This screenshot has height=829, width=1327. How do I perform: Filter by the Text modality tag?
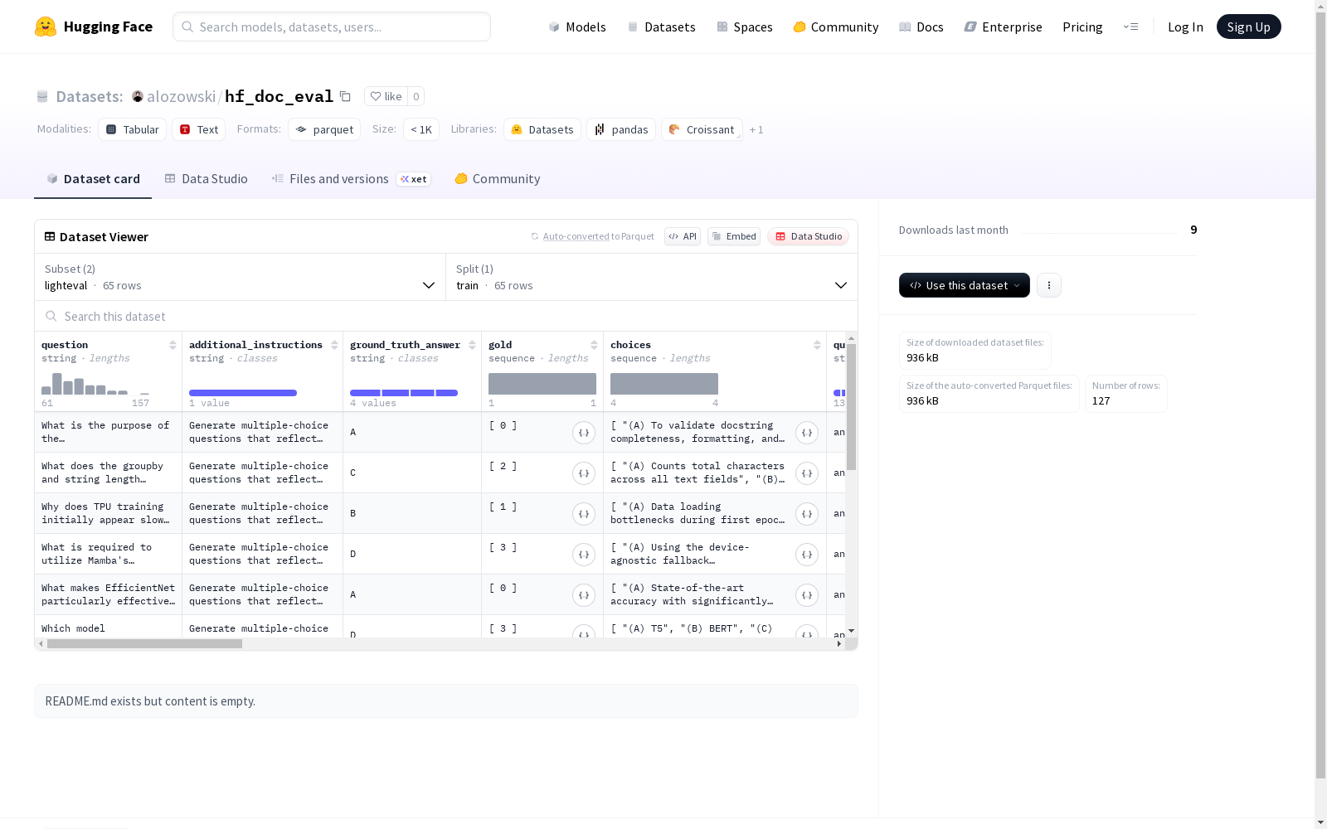coord(199,129)
